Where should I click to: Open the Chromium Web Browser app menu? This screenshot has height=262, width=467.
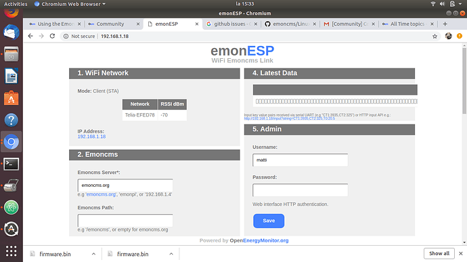click(70, 4)
